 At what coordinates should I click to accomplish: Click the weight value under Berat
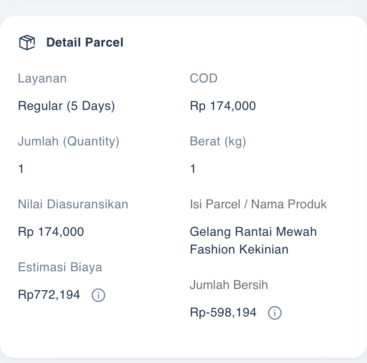tap(193, 169)
